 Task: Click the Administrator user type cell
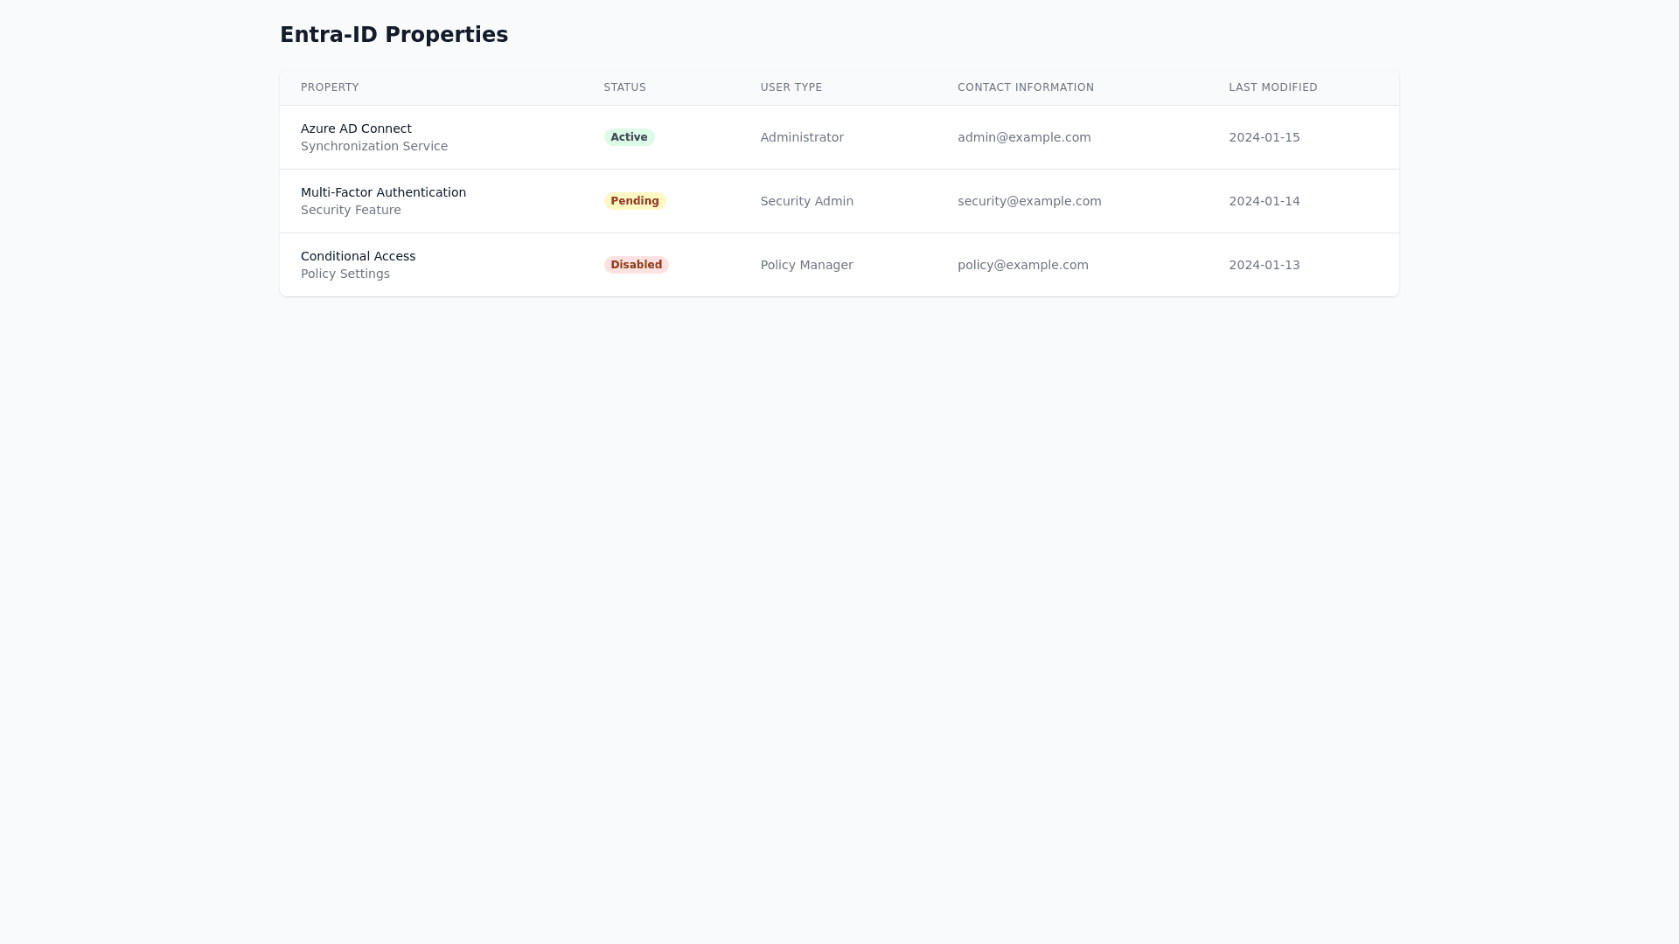(x=801, y=137)
